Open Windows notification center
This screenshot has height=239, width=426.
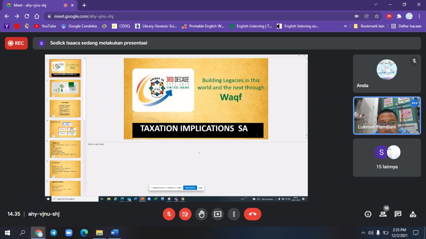tap(416, 233)
